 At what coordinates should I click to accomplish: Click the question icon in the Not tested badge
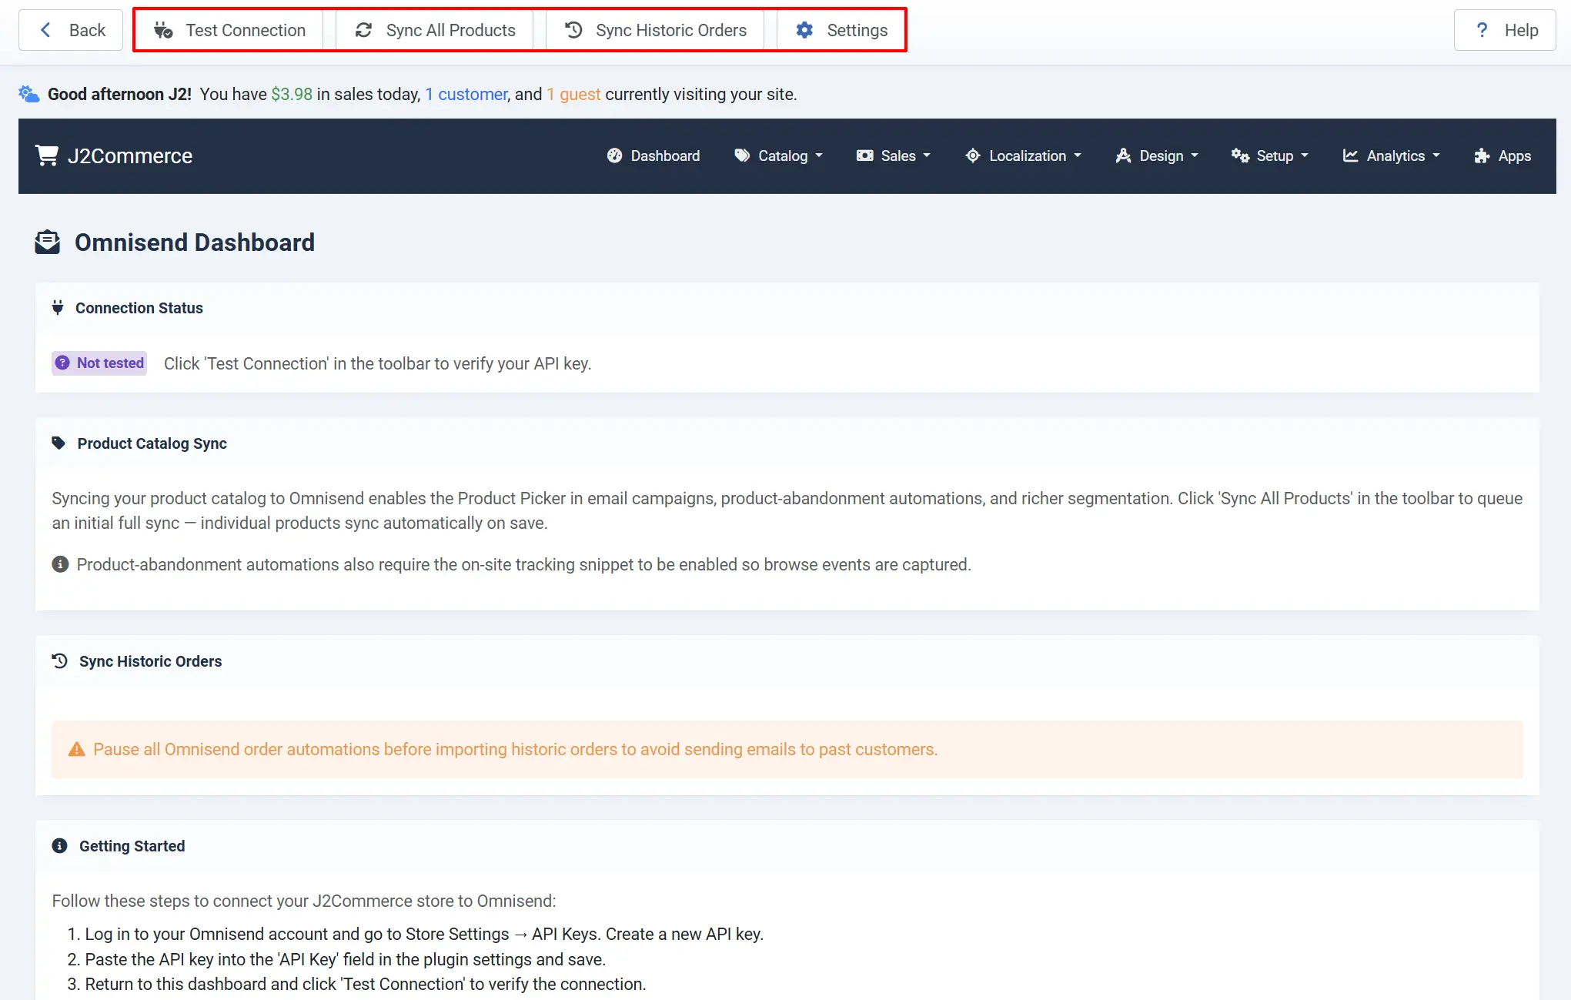coord(62,363)
